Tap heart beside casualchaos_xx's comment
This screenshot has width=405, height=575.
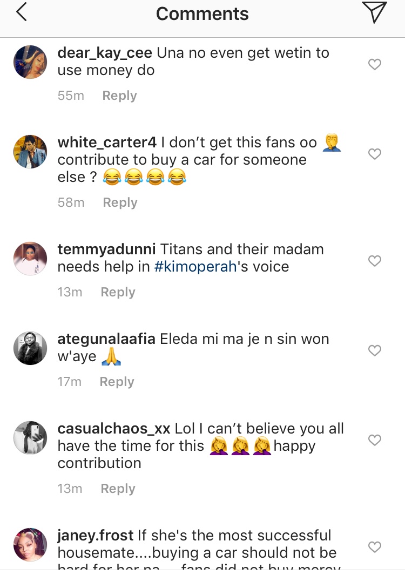pos(374,440)
